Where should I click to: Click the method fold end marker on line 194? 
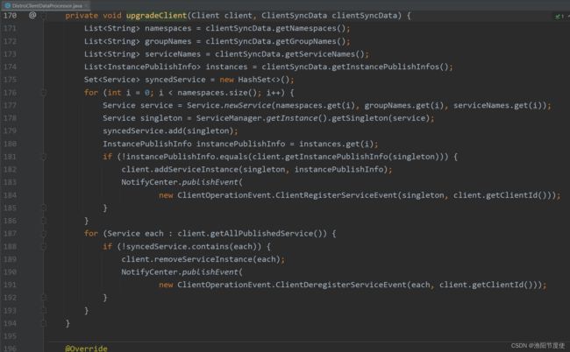pyautogui.click(x=43, y=323)
